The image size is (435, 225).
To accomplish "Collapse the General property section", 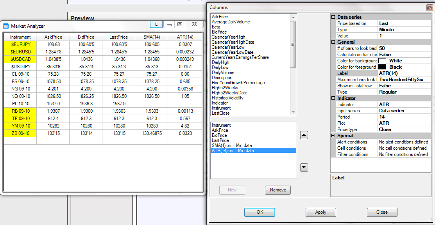I will [x=333, y=42].
